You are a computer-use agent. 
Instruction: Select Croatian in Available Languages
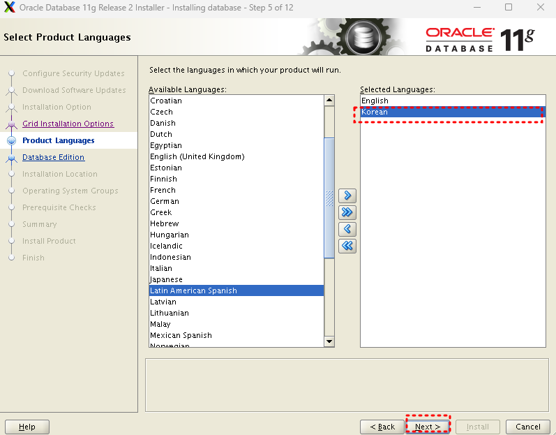coord(236,101)
